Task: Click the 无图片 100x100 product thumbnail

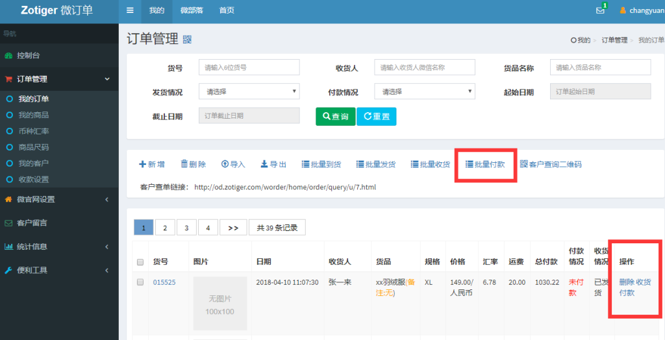Action: click(x=220, y=304)
